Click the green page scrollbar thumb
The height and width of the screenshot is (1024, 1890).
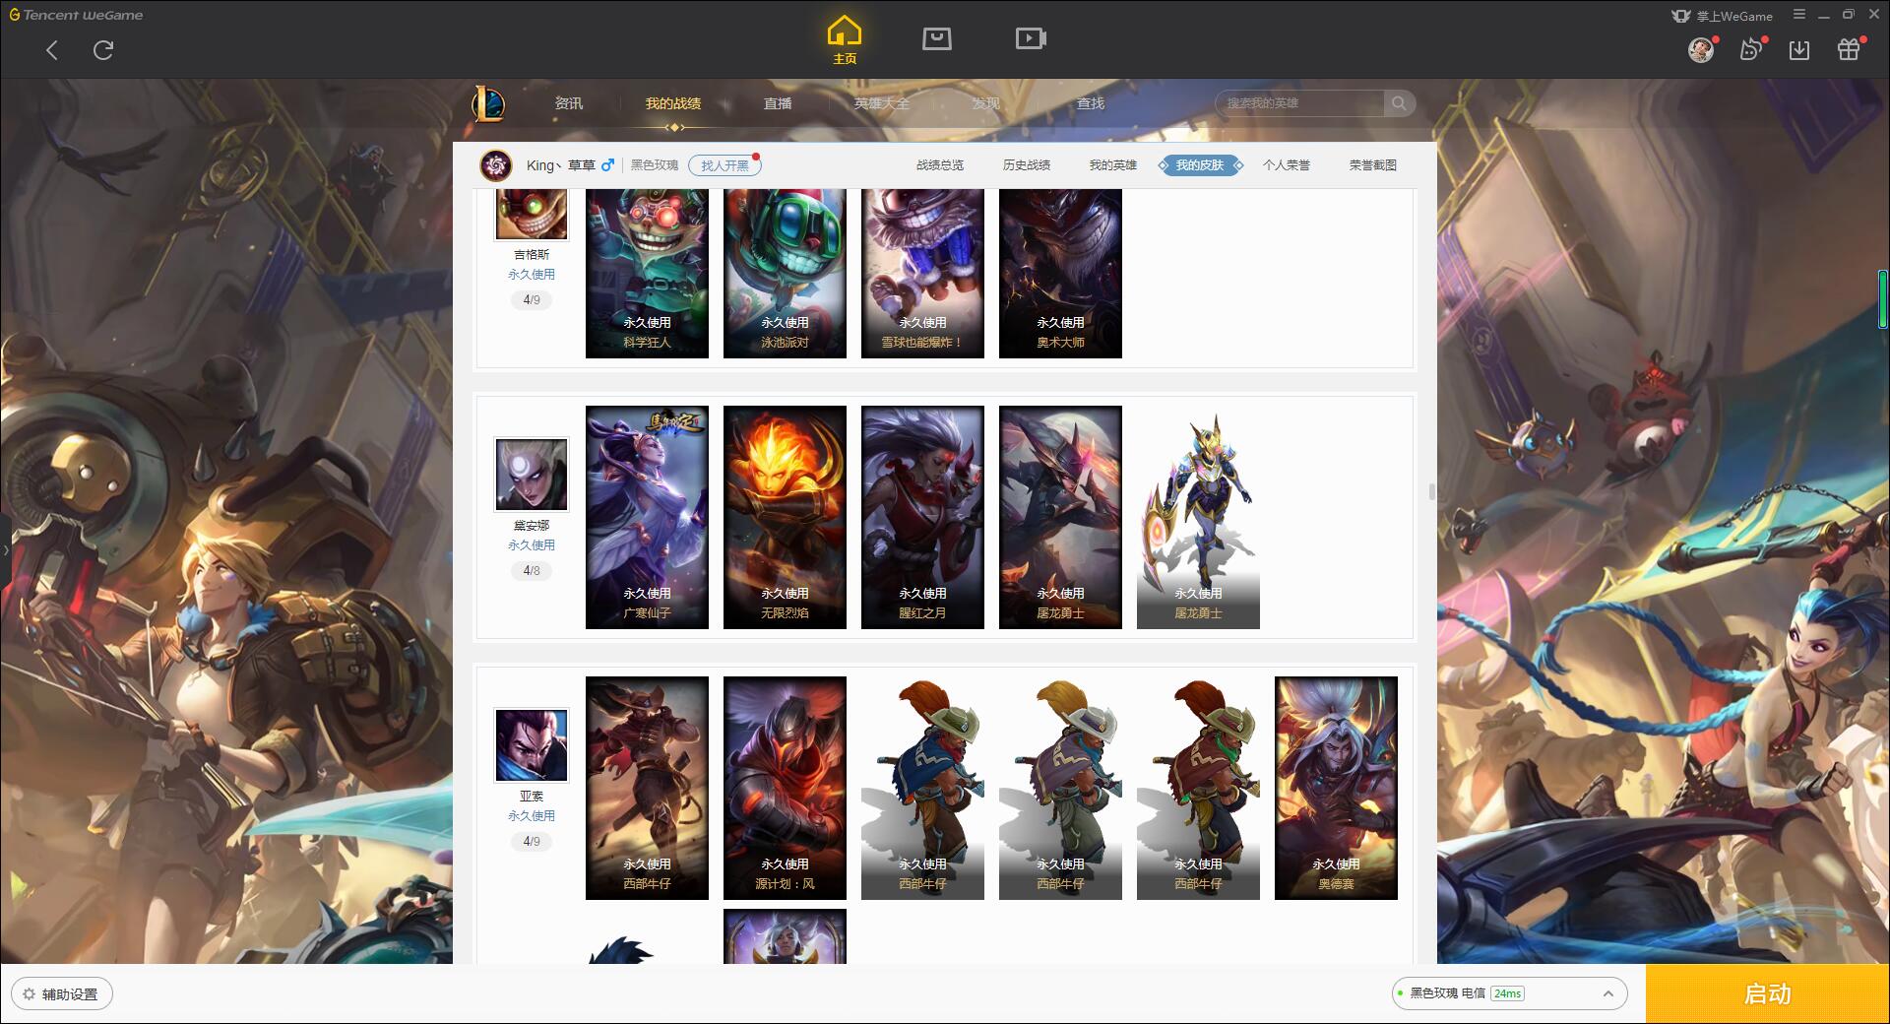pyautogui.click(x=1882, y=298)
